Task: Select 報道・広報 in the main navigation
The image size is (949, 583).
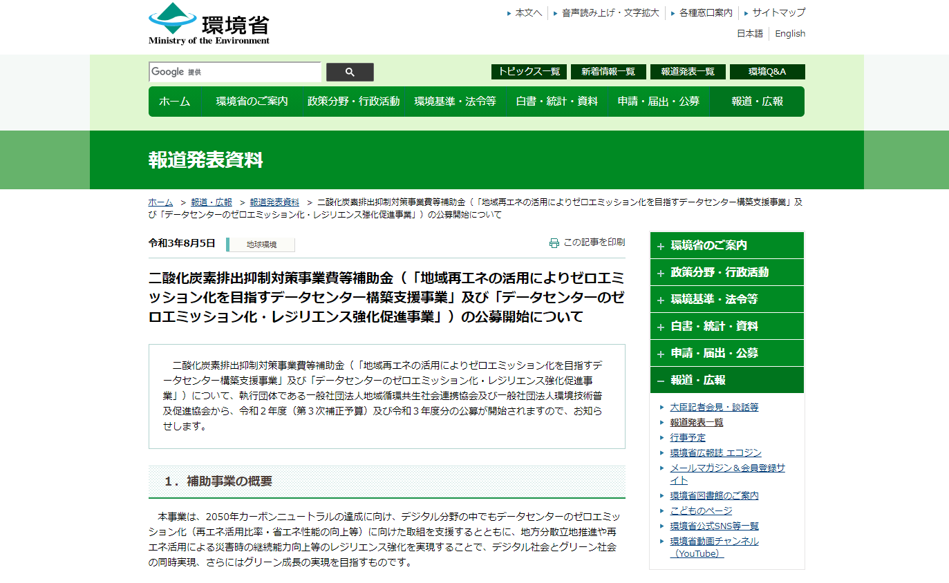Action: point(757,102)
